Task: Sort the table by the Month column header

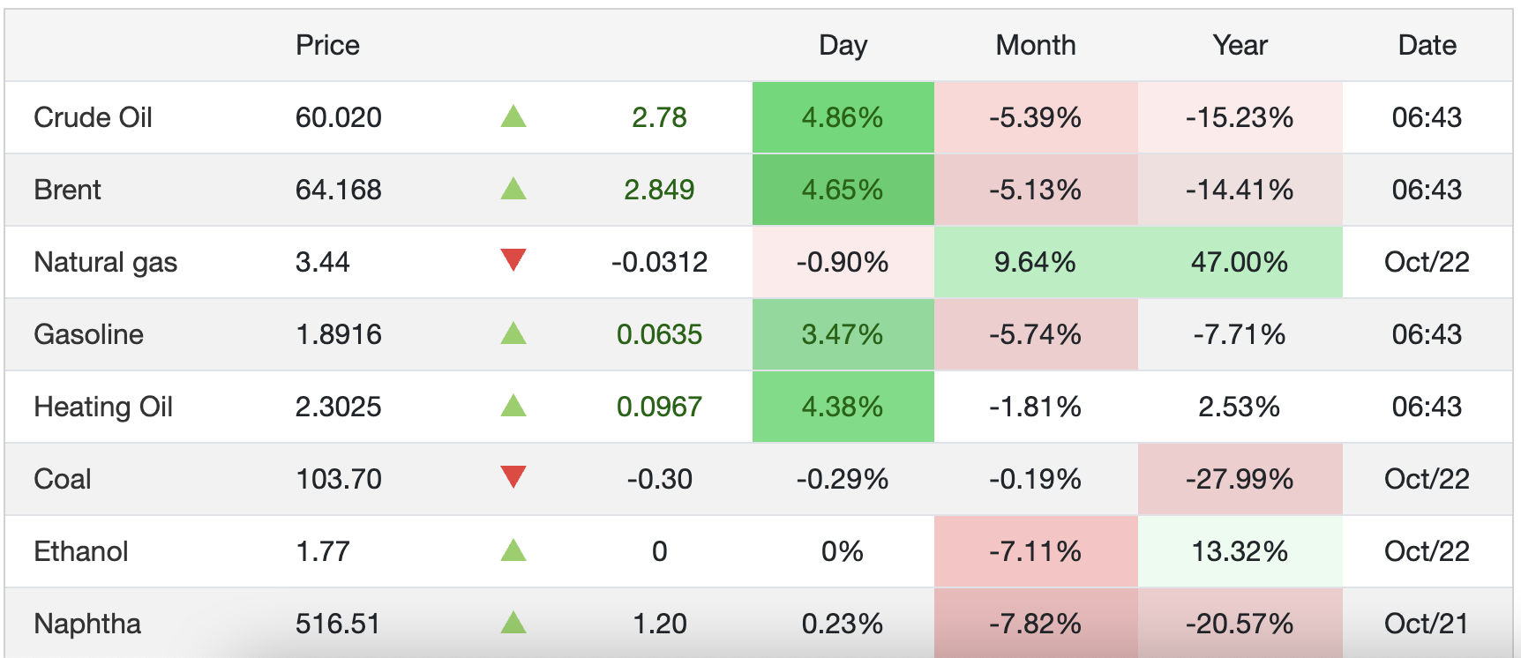Action: click(1036, 45)
